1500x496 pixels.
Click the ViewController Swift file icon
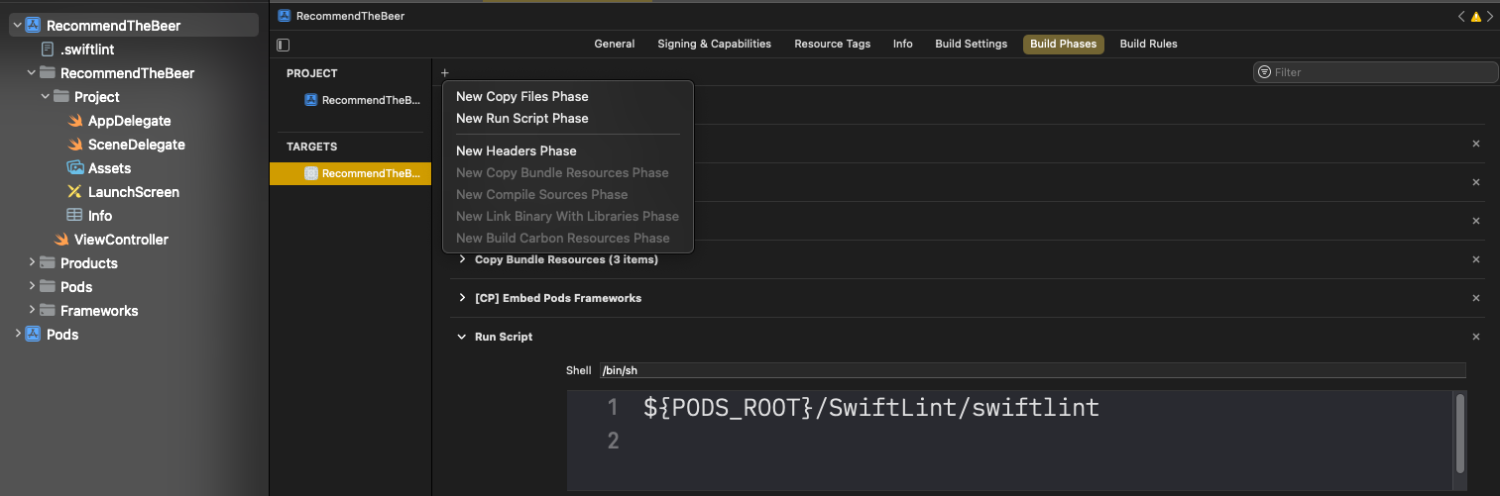coord(60,240)
